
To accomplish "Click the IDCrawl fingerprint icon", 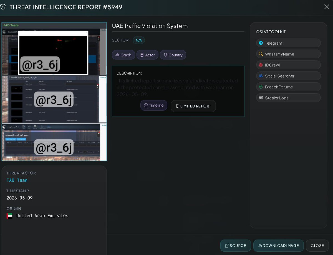I will 261,65.
